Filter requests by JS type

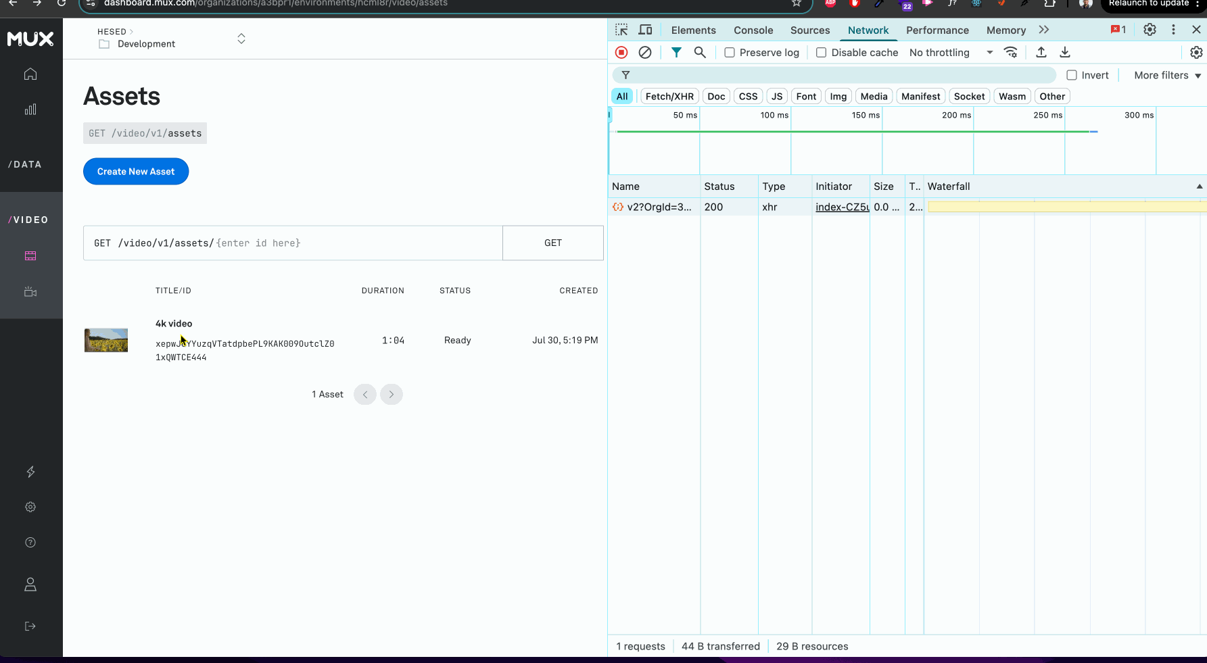(777, 97)
